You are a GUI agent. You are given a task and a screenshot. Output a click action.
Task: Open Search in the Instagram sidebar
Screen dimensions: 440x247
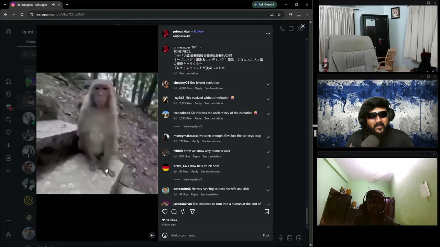[9, 120]
